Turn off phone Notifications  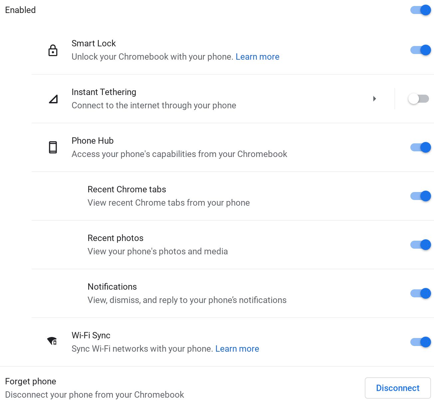[420, 293]
